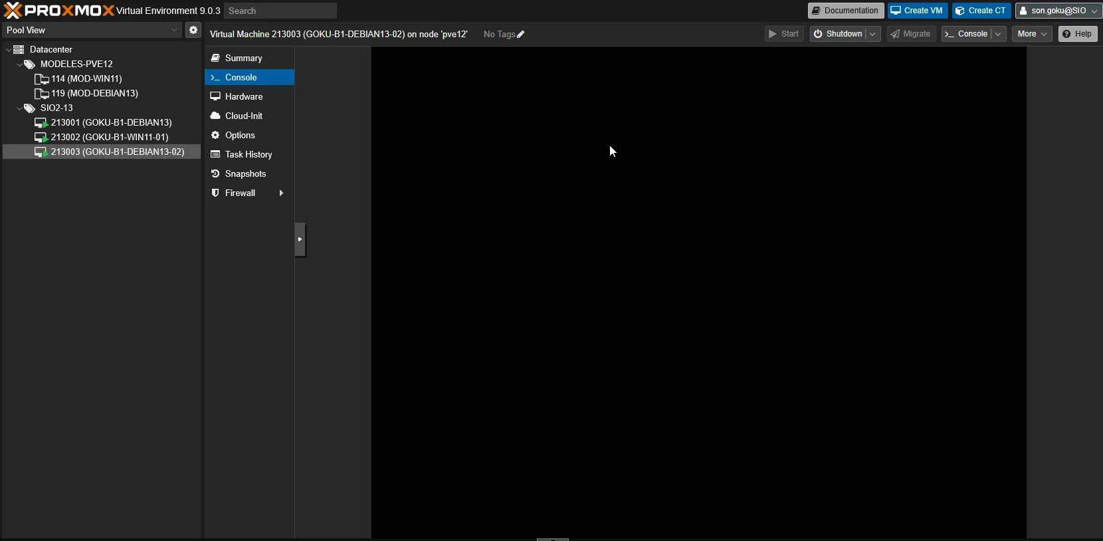
Task: Click into the Search field
Action: pos(280,11)
